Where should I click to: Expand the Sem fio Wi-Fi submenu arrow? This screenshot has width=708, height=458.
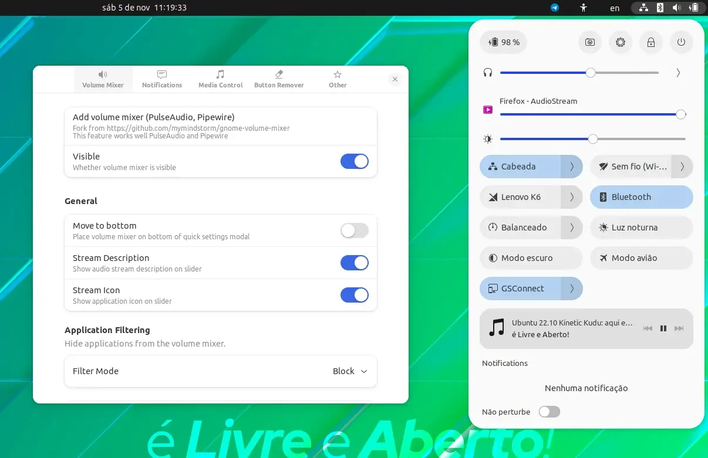coord(682,167)
